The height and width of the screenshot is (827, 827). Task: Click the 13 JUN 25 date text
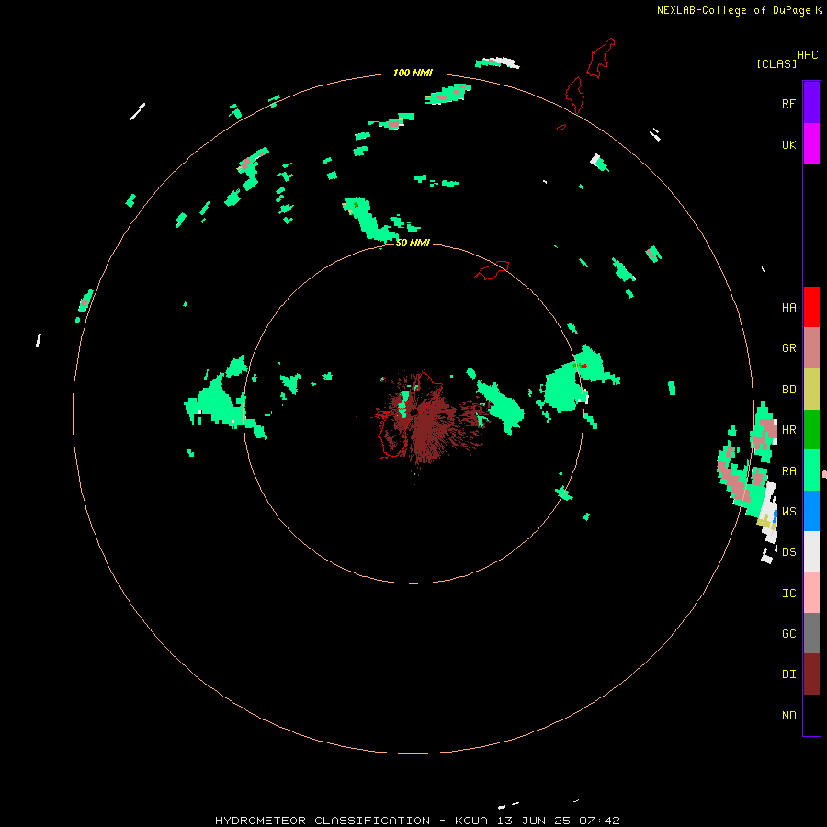point(536,821)
